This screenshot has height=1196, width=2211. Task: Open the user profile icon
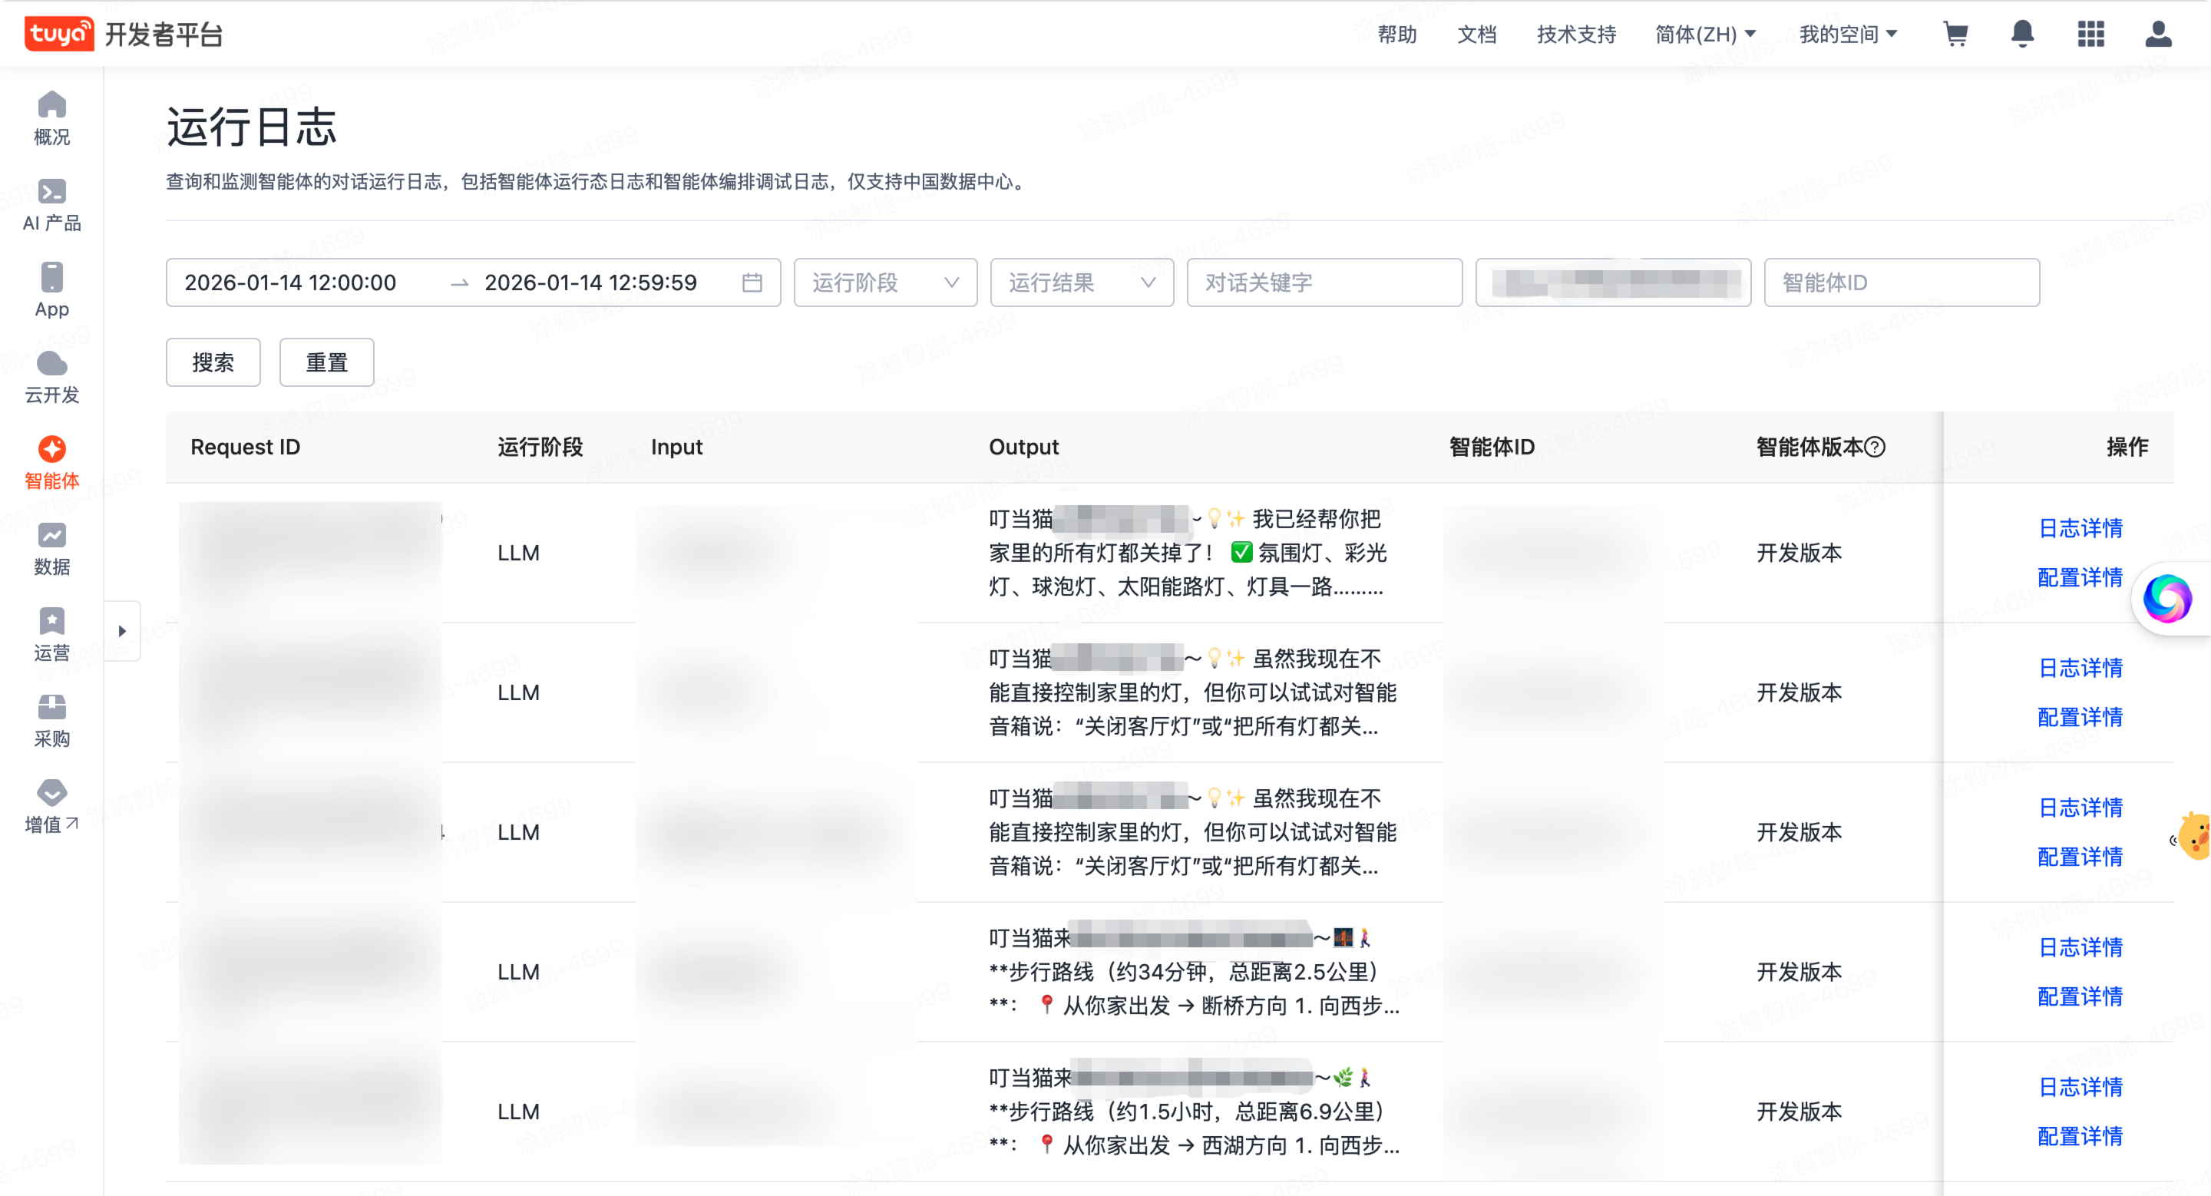click(x=2158, y=35)
